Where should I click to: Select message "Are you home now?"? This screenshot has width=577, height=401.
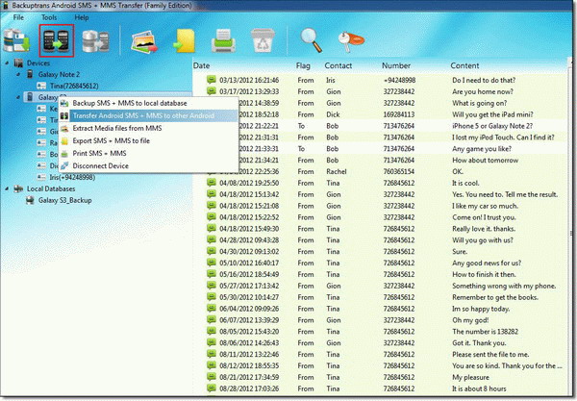483,91
